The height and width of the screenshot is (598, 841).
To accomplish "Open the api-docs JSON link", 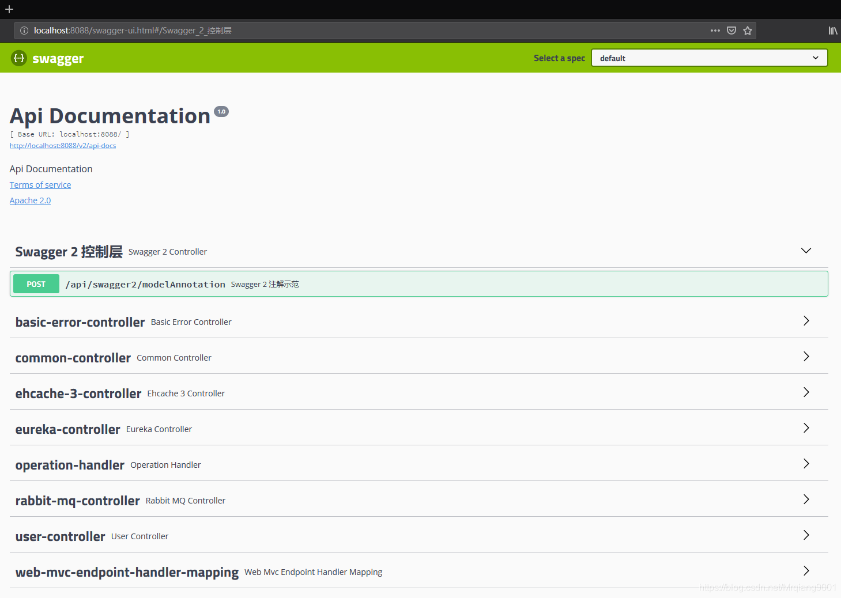I will (x=63, y=146).
